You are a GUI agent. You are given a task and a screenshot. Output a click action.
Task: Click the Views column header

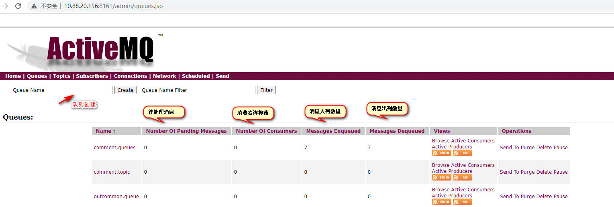point(442,131)
